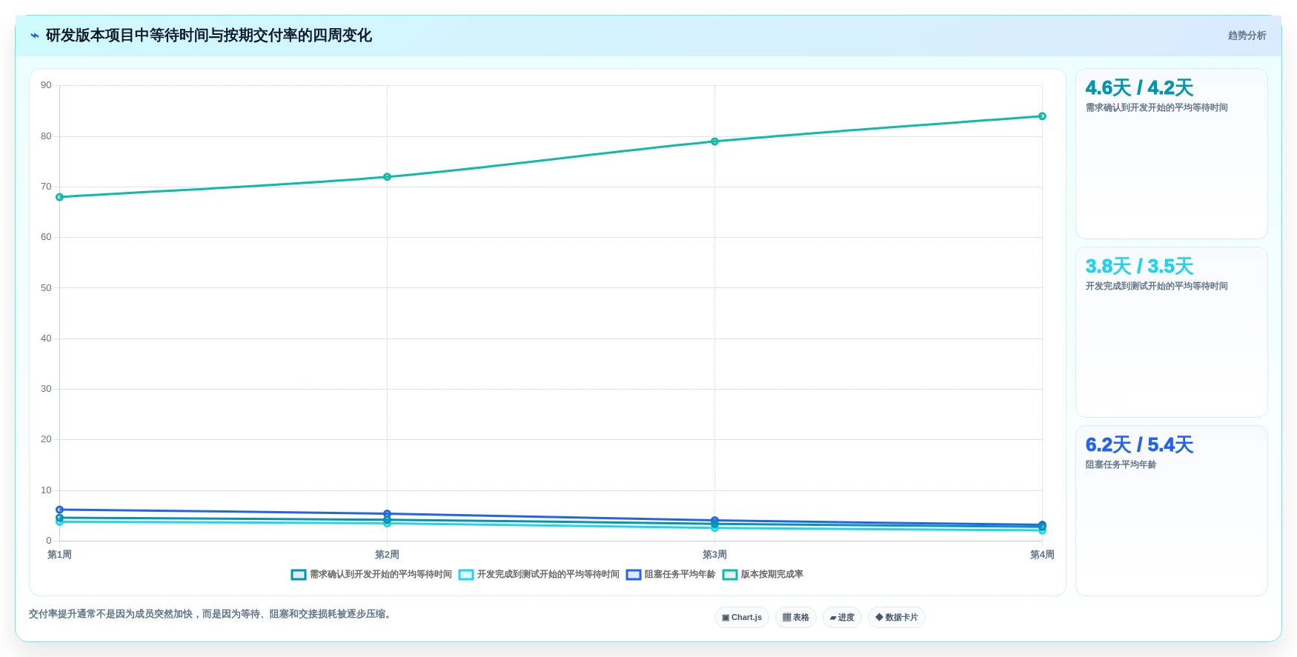Open the 6.2天 / 5.4天 stat card

tap(1172, 511)
